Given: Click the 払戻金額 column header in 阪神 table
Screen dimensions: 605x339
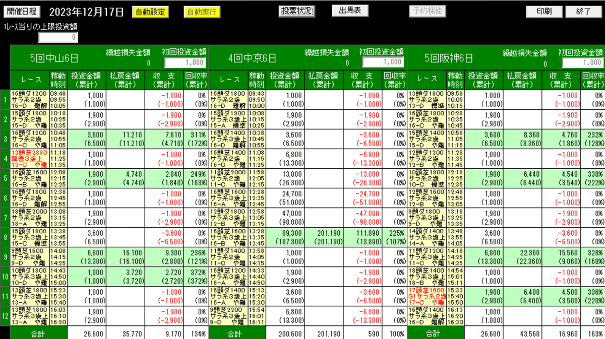Looking at the screenshot, I should click(x=522, y=80).
